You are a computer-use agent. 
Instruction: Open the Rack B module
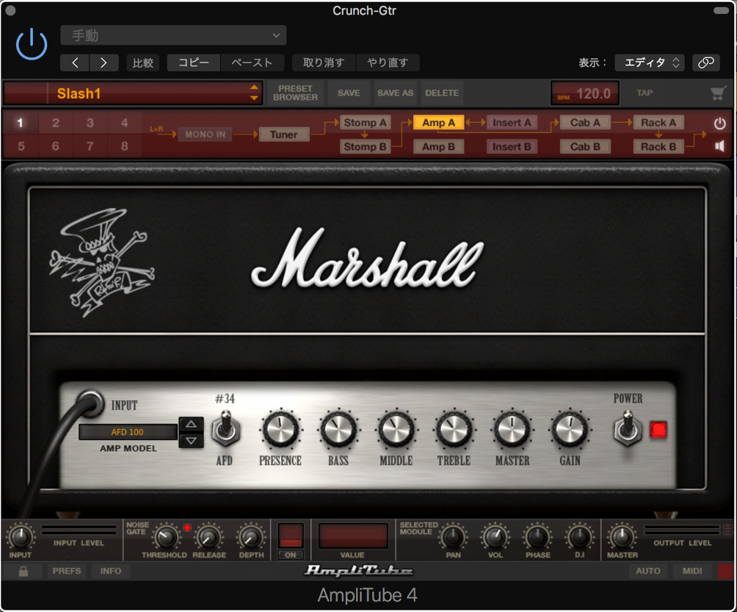point(658,147)
